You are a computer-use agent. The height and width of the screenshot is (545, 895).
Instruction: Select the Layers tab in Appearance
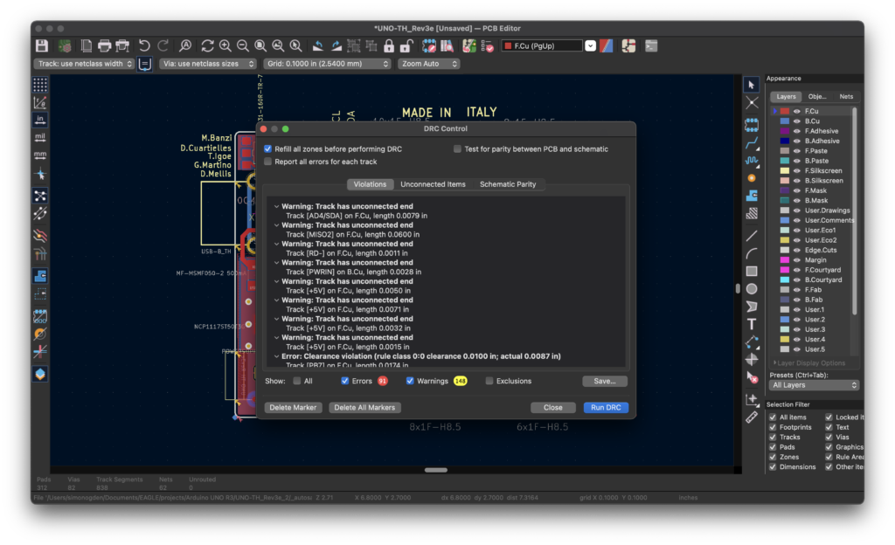(786, 96)
